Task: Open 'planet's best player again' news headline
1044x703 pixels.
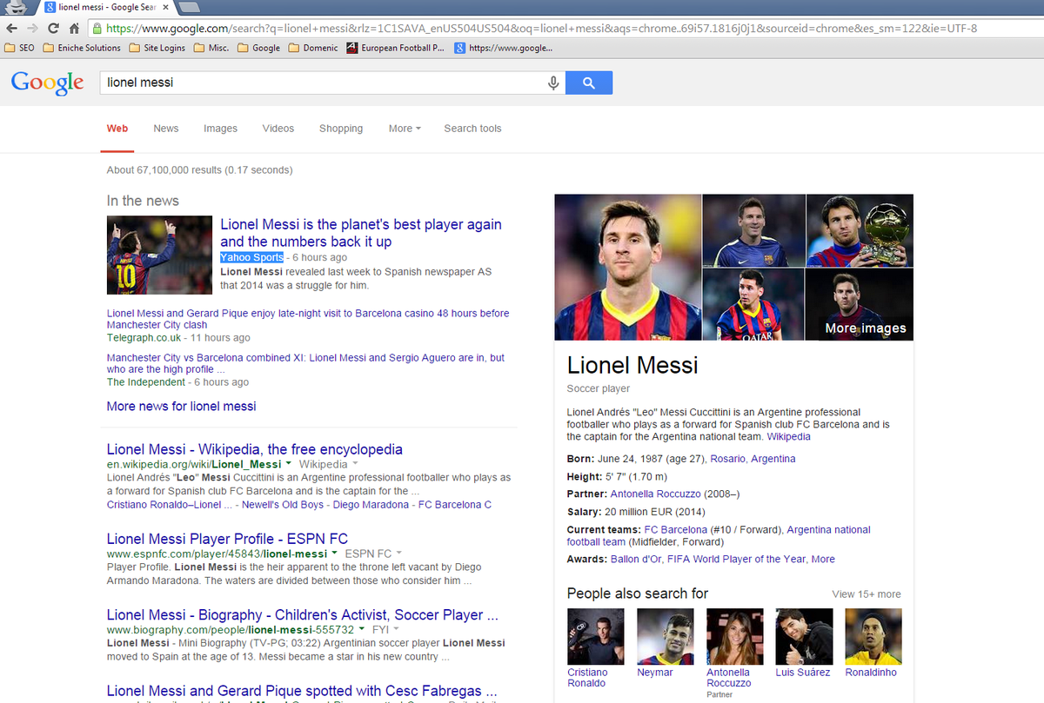Action: pos(361,233)
